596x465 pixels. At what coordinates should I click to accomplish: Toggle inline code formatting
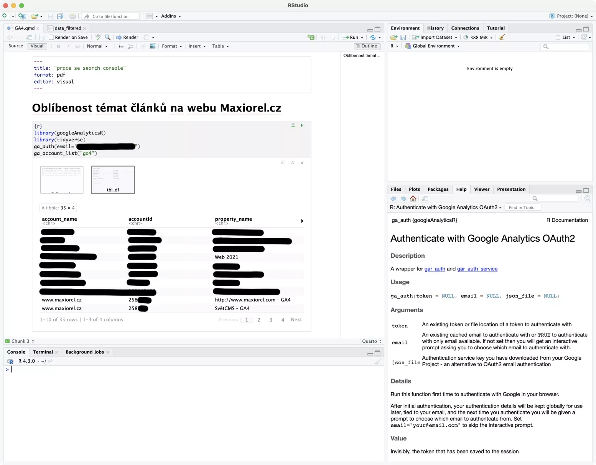[78, 46]
